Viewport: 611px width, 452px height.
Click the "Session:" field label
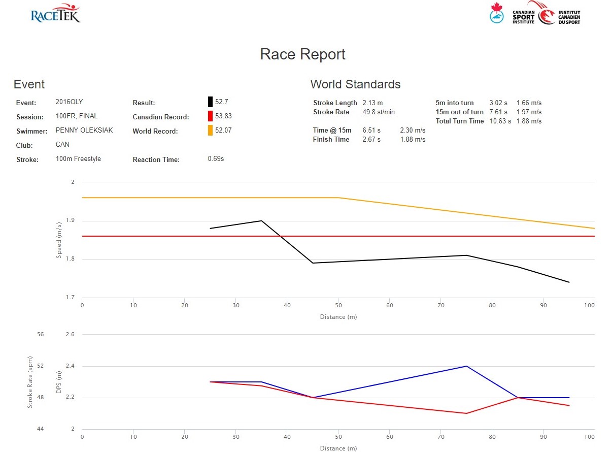coord(30,117)
